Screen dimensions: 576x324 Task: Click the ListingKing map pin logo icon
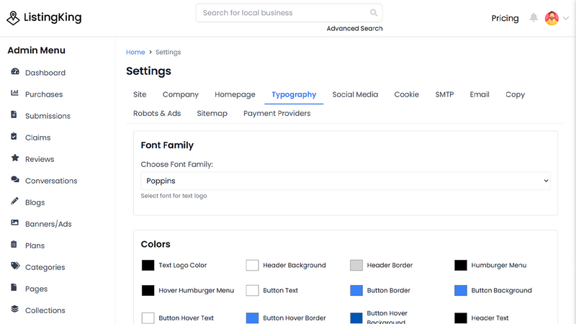tap(13, 17)
